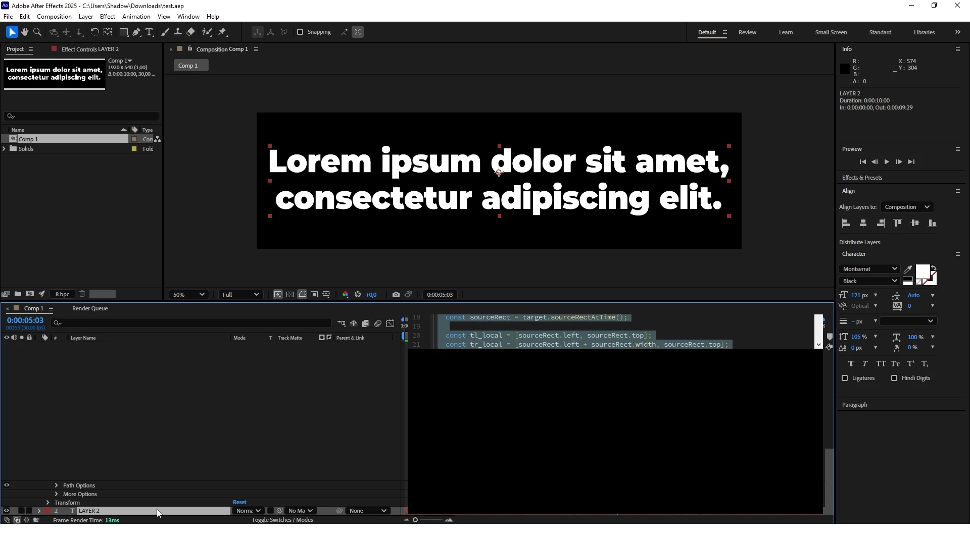Hide LAYER 2 with eye toggle
This screenshot has width=970, height=545.
tap(7, 511)
